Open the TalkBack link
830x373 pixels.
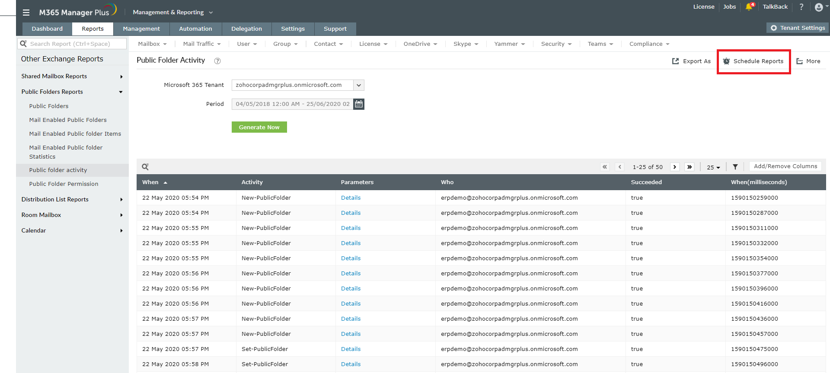[x=775, y=7]
